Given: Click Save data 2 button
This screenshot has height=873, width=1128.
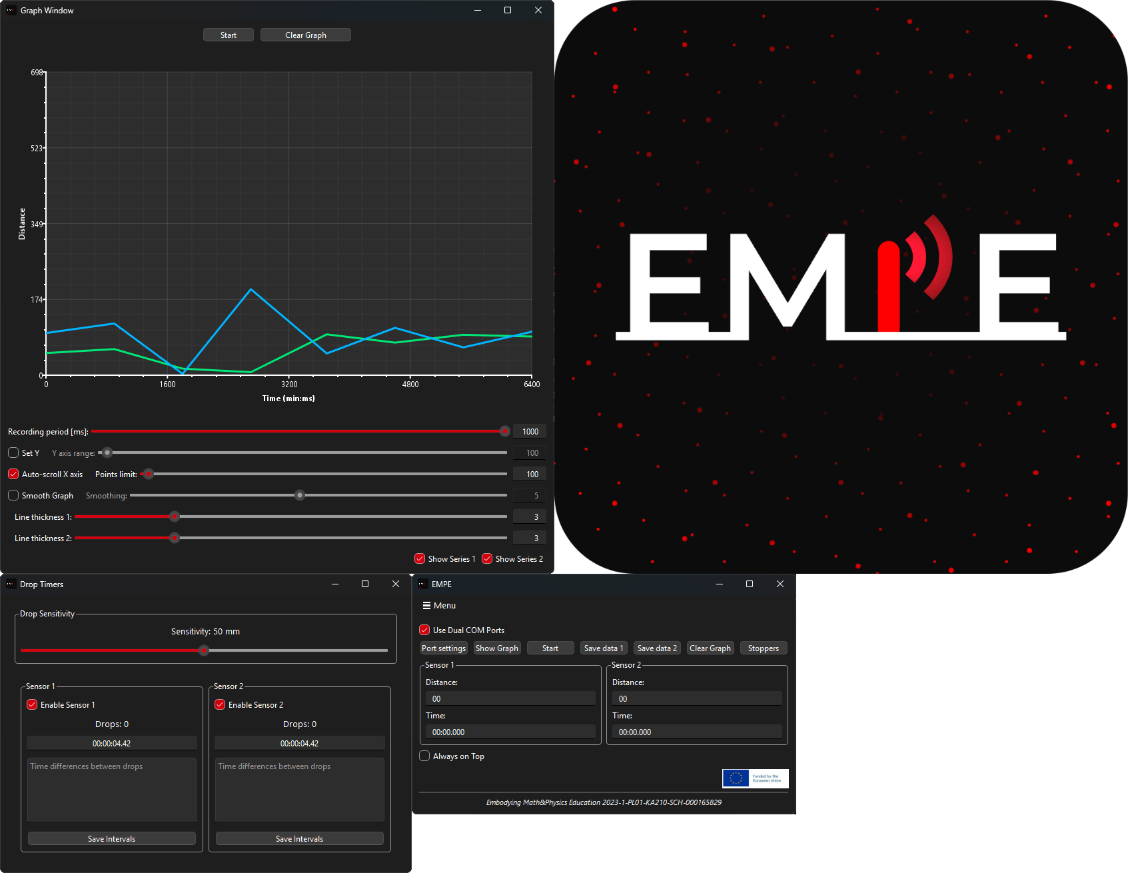Looking at the screenshot, I should click(x=657, y=648).
